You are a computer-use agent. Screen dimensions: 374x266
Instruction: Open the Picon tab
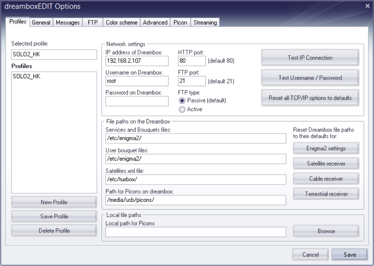pyautogui.click(x=180, y=22)
